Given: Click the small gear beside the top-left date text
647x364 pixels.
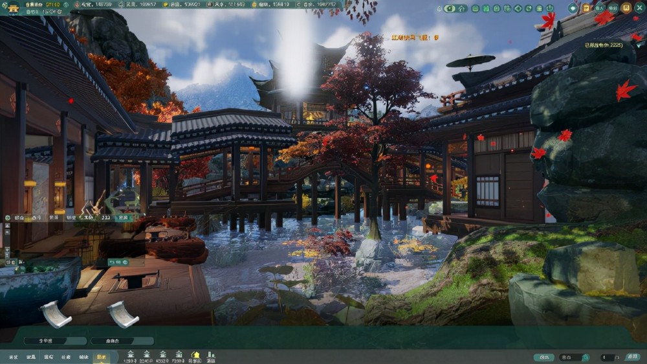Looking at the screenshot, I should [x=60, y=12].
